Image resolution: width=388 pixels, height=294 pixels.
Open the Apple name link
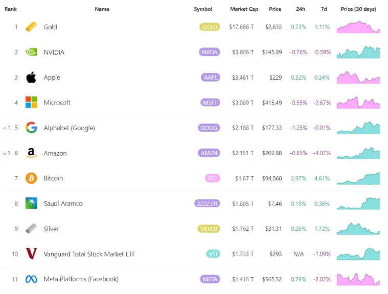[x=52, y=78]
